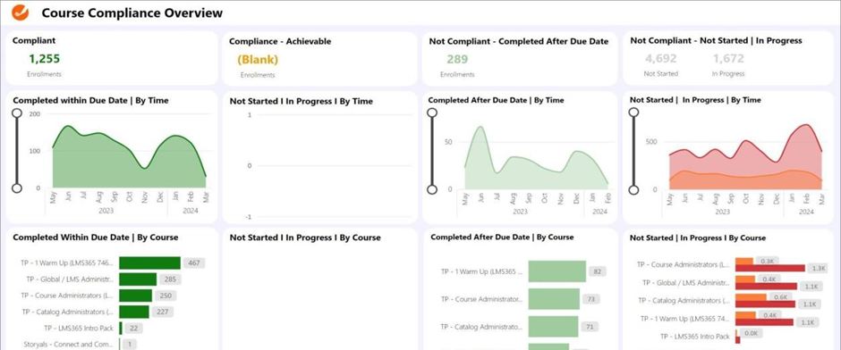Select the TP - LMS365 Intro Pack bar 22

(x=121, y=328)
